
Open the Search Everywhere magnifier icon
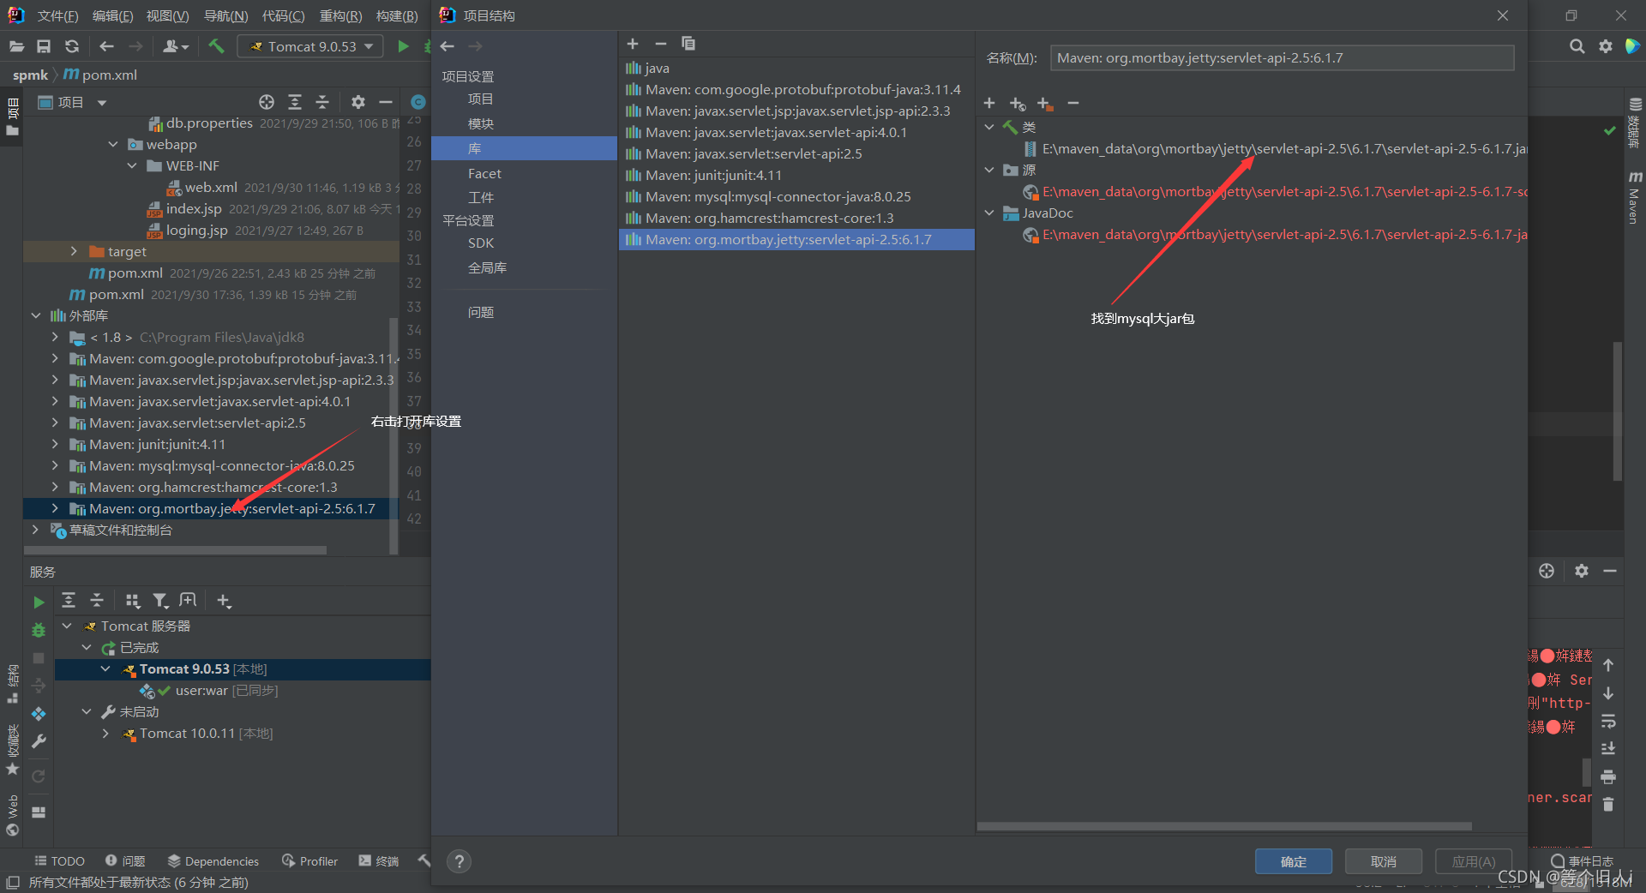pyautogui.click(x=1577, y=46)
